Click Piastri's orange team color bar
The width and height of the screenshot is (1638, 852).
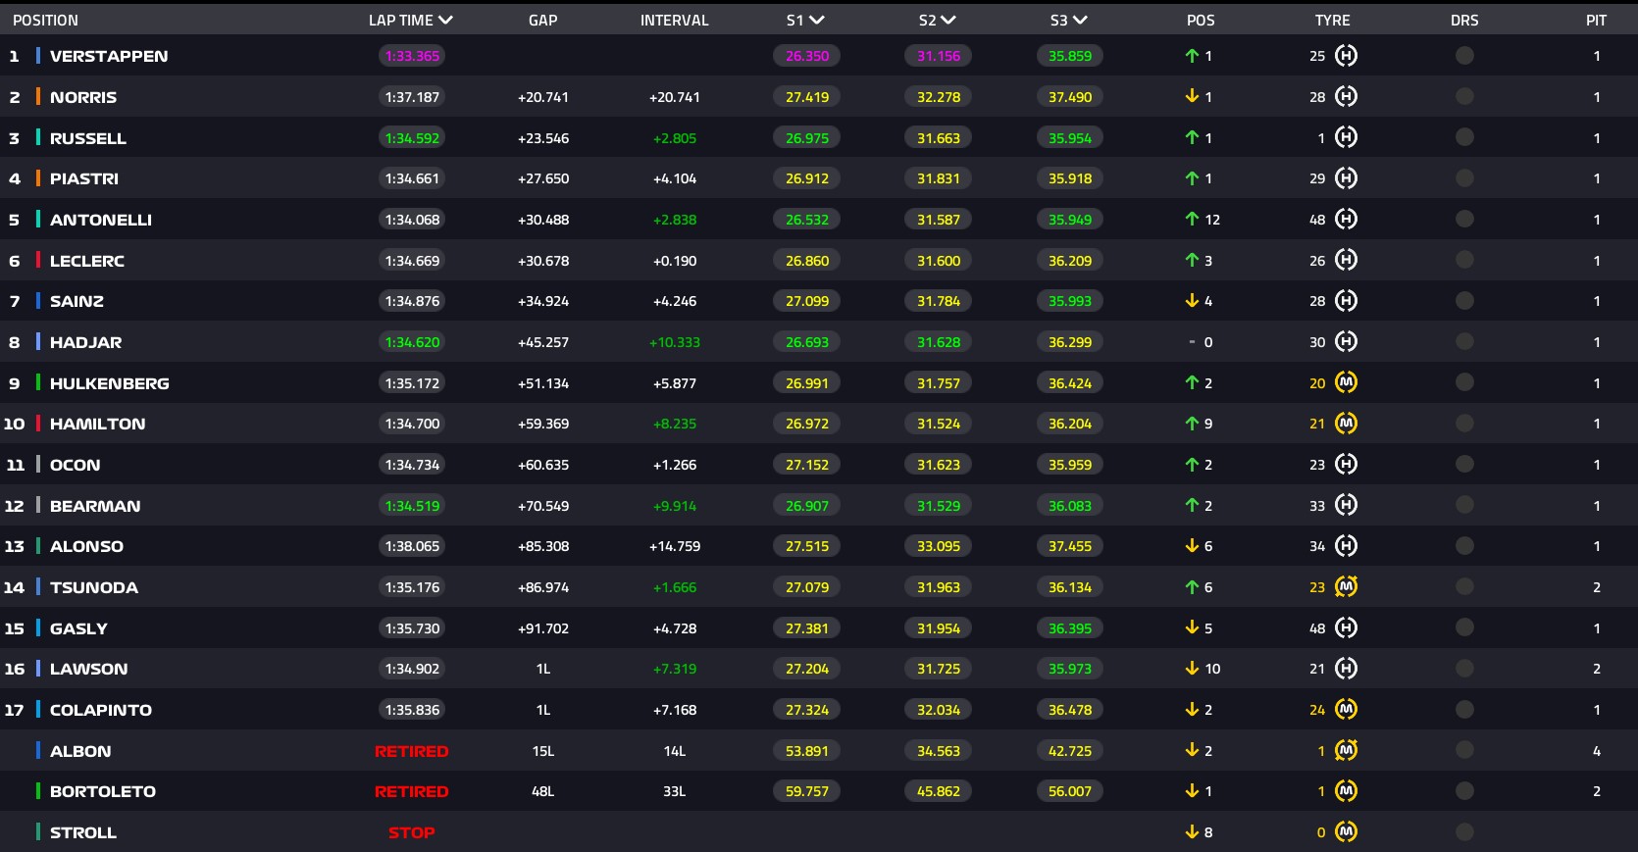38,178
